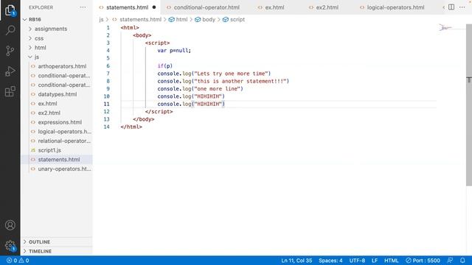472x265 pixels.
Task: Open the Search view in activity bar
Action: [10, 30]
